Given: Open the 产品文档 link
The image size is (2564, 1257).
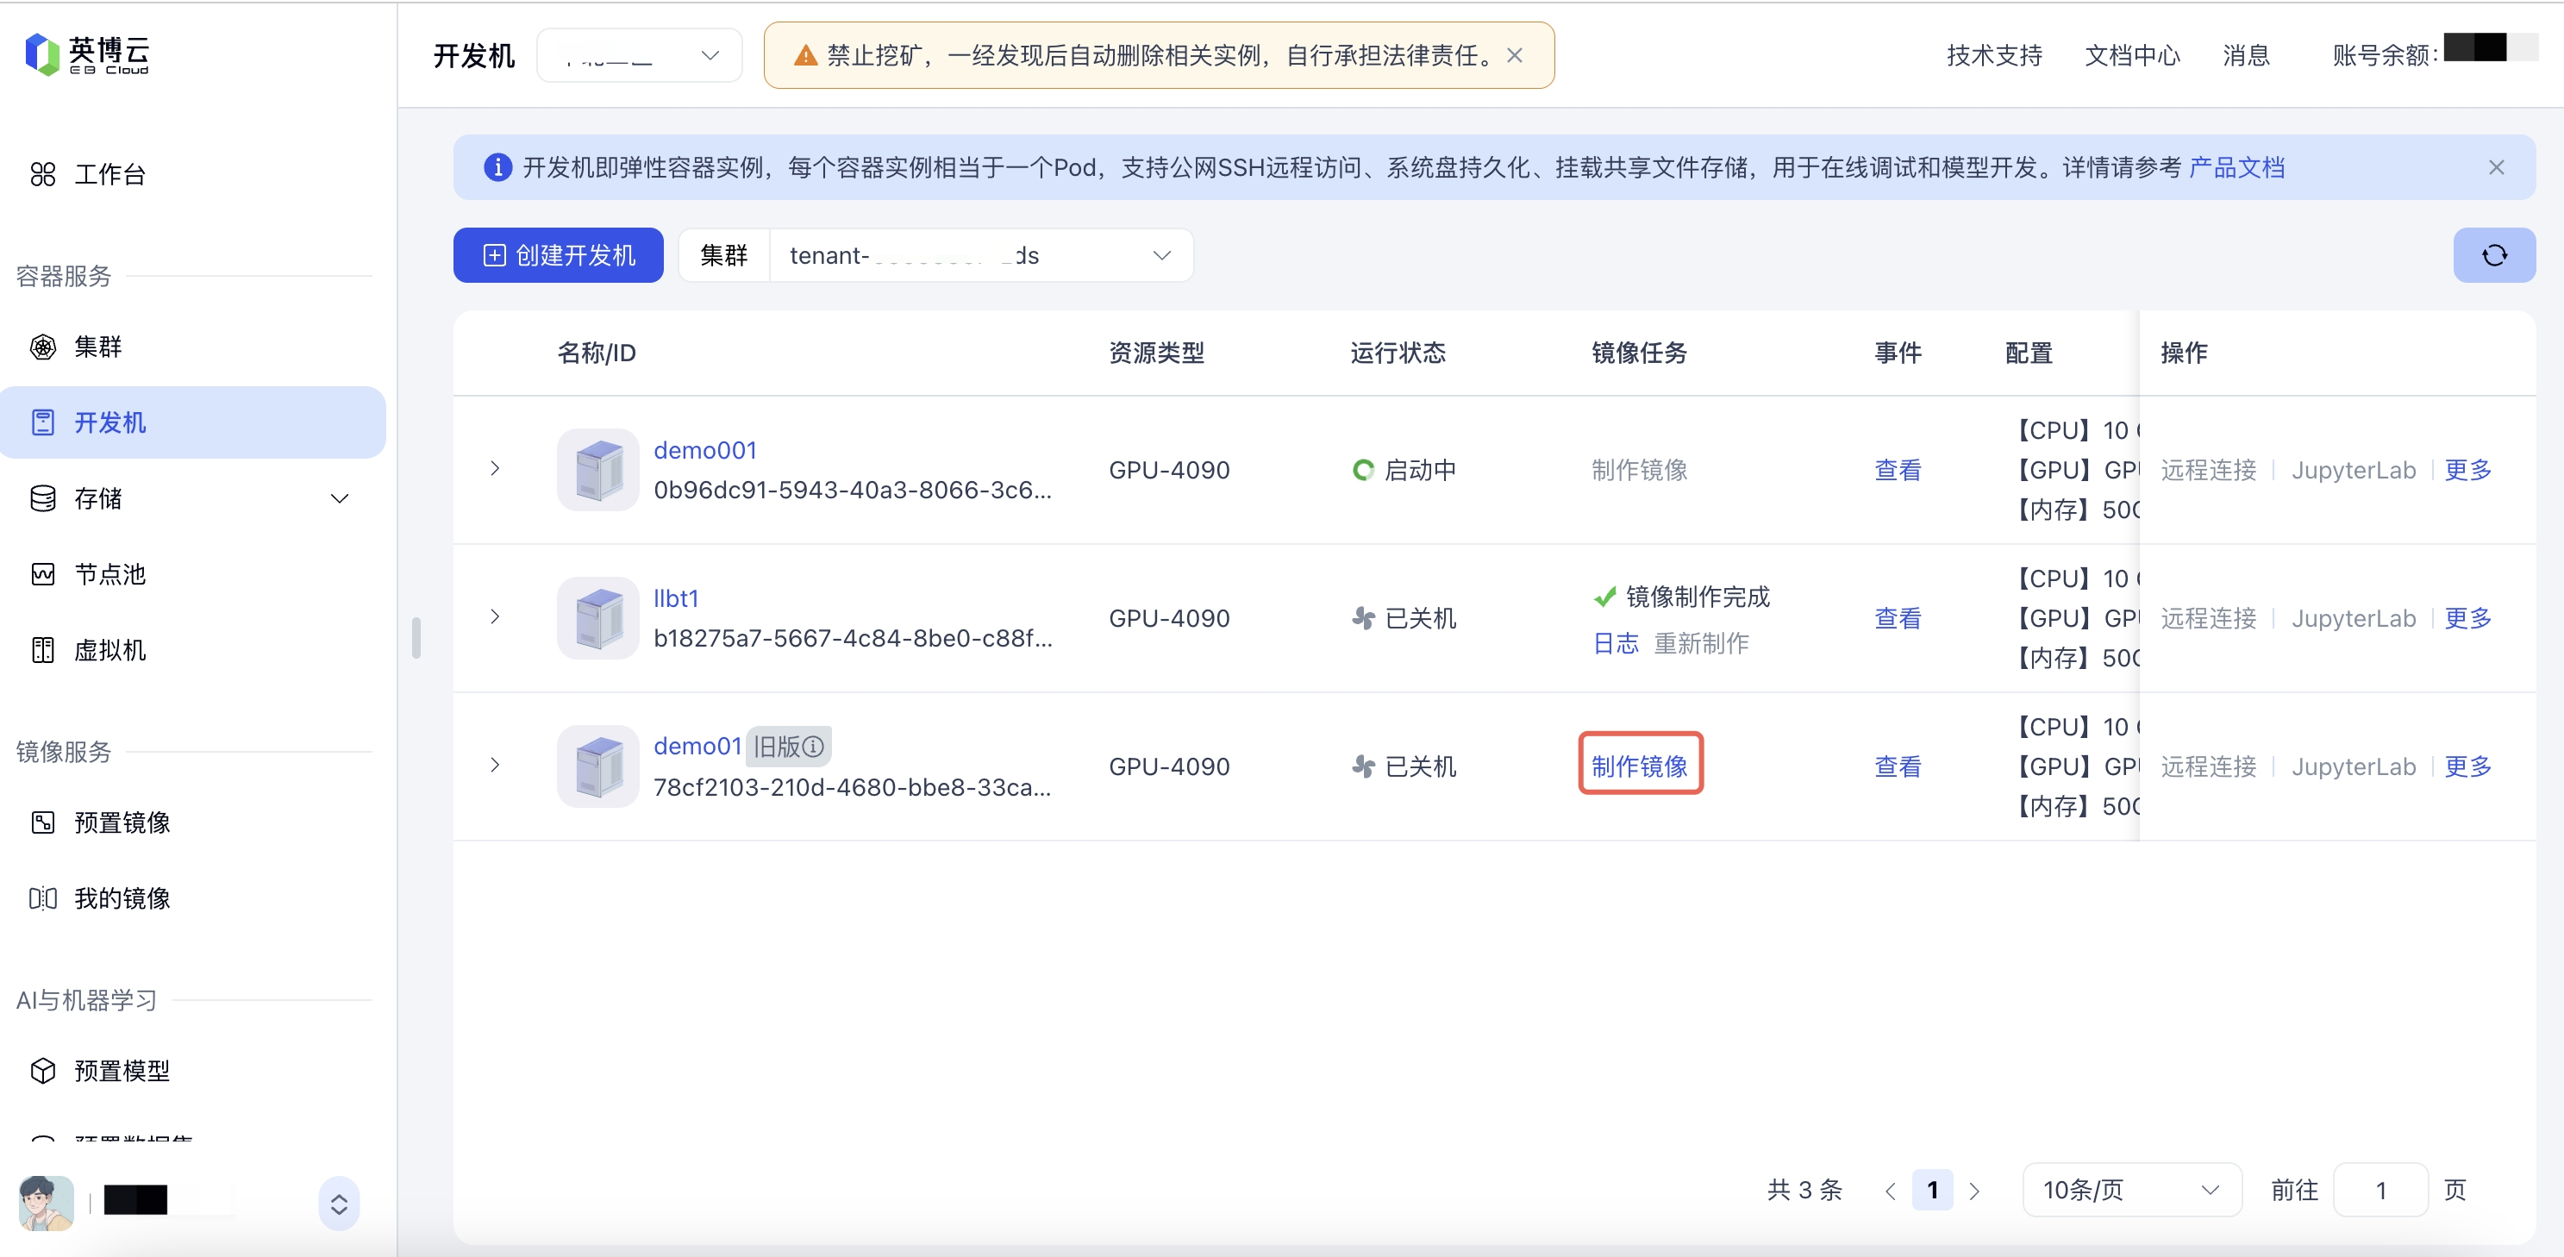Looking at the screenshot, I should click(2236, 167).
